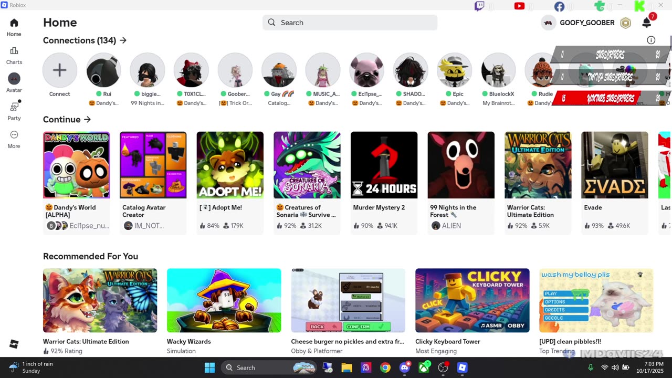Open the Party sidebar icon

(14, 107)
